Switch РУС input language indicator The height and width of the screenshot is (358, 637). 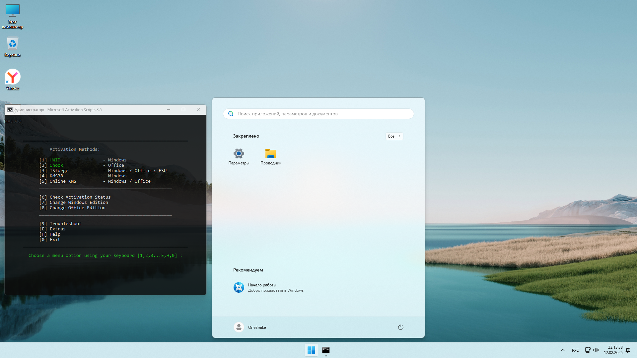(575, 350)
